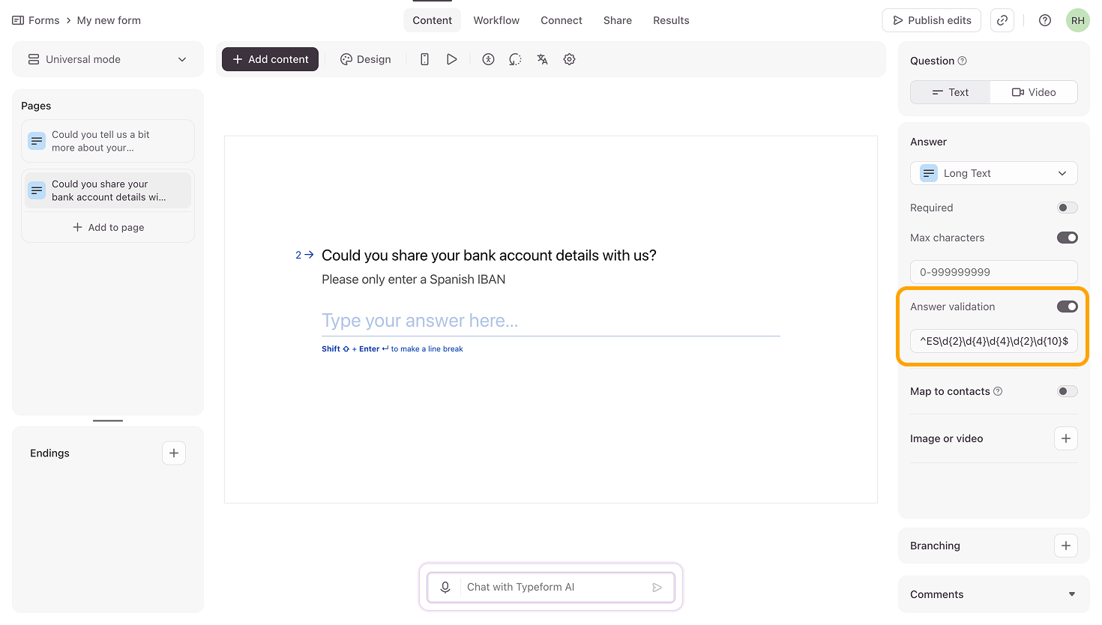This screenshot has width=1102, height=625.
Task: Open form settings gear icon
Action: (569, 59)
